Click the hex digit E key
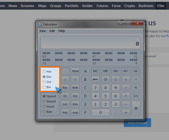The height and width of the screenshot is (140, 169). [85, 104]
